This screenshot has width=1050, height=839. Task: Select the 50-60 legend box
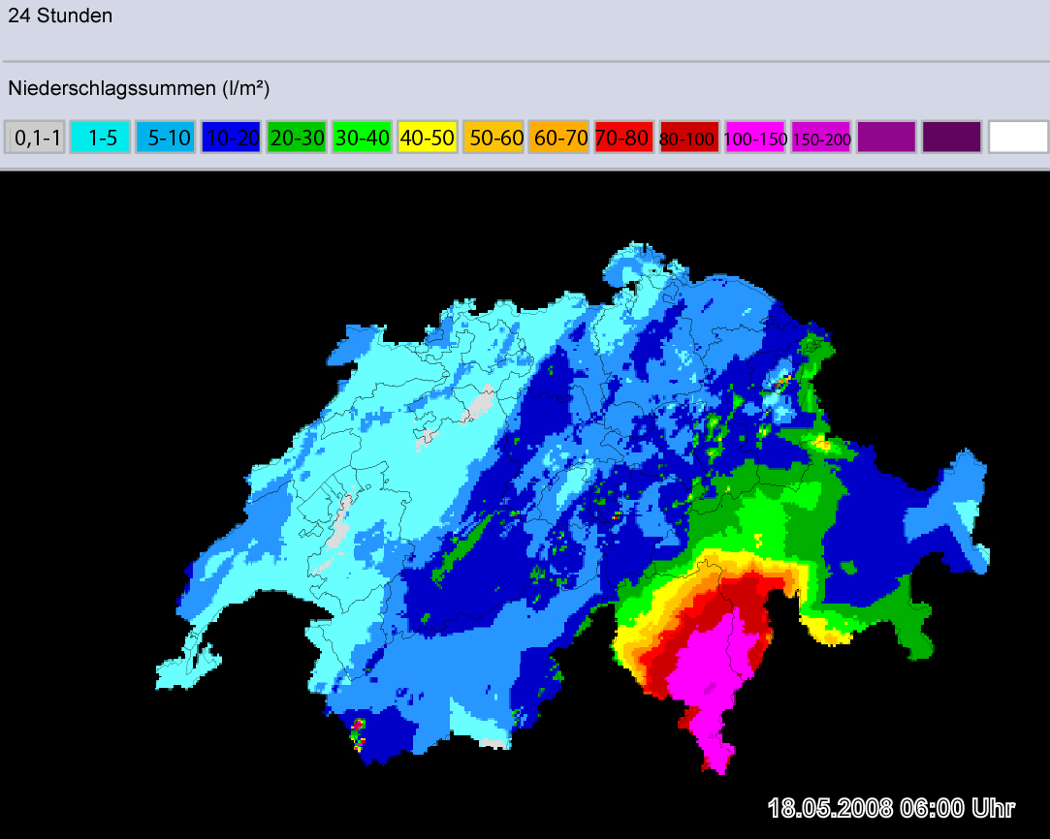(x=493, y=138)
